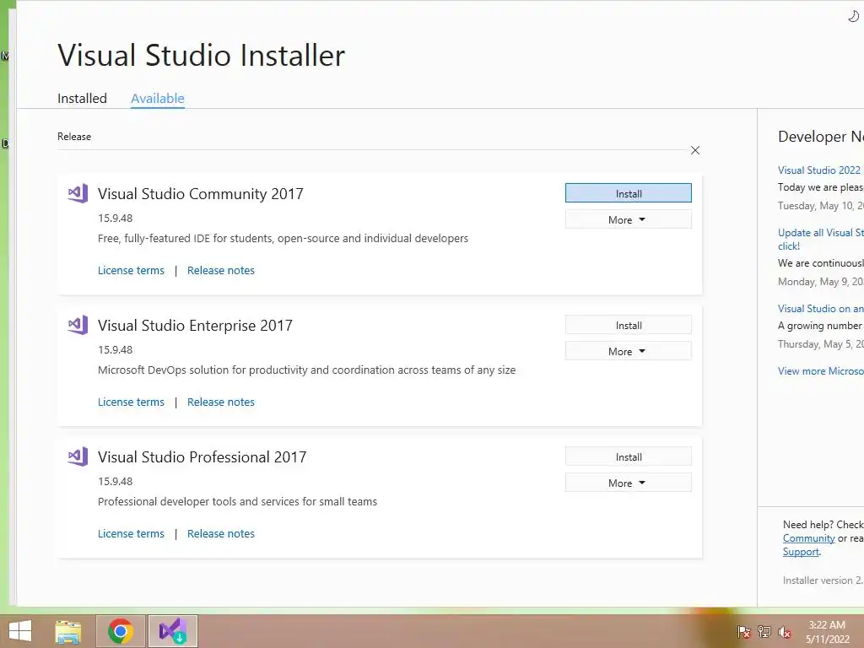The height and width of the screenshot is (648, 864).
Task: Click the 'Free, fully-featured IDE' description text
Action: [x=283, y=239]
